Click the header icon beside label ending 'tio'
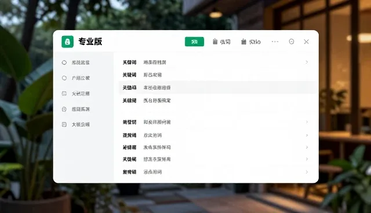This screenshot has width=371, height=213. [243, 42]
